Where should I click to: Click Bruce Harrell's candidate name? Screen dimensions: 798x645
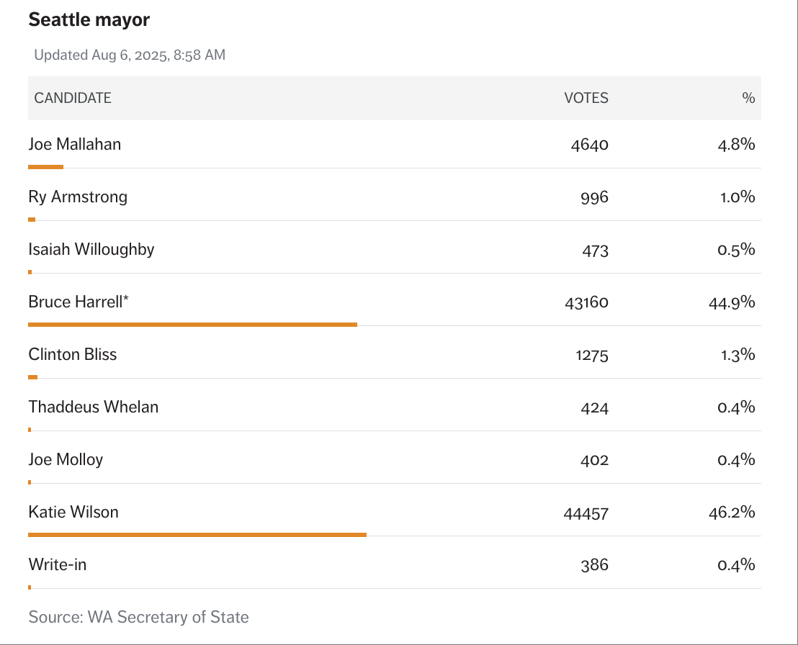coord(79,302)
